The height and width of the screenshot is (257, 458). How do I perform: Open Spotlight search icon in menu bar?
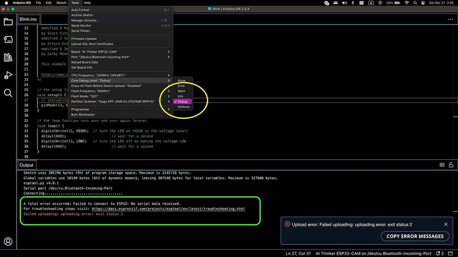pyautogui.click(x=415, y=3)
